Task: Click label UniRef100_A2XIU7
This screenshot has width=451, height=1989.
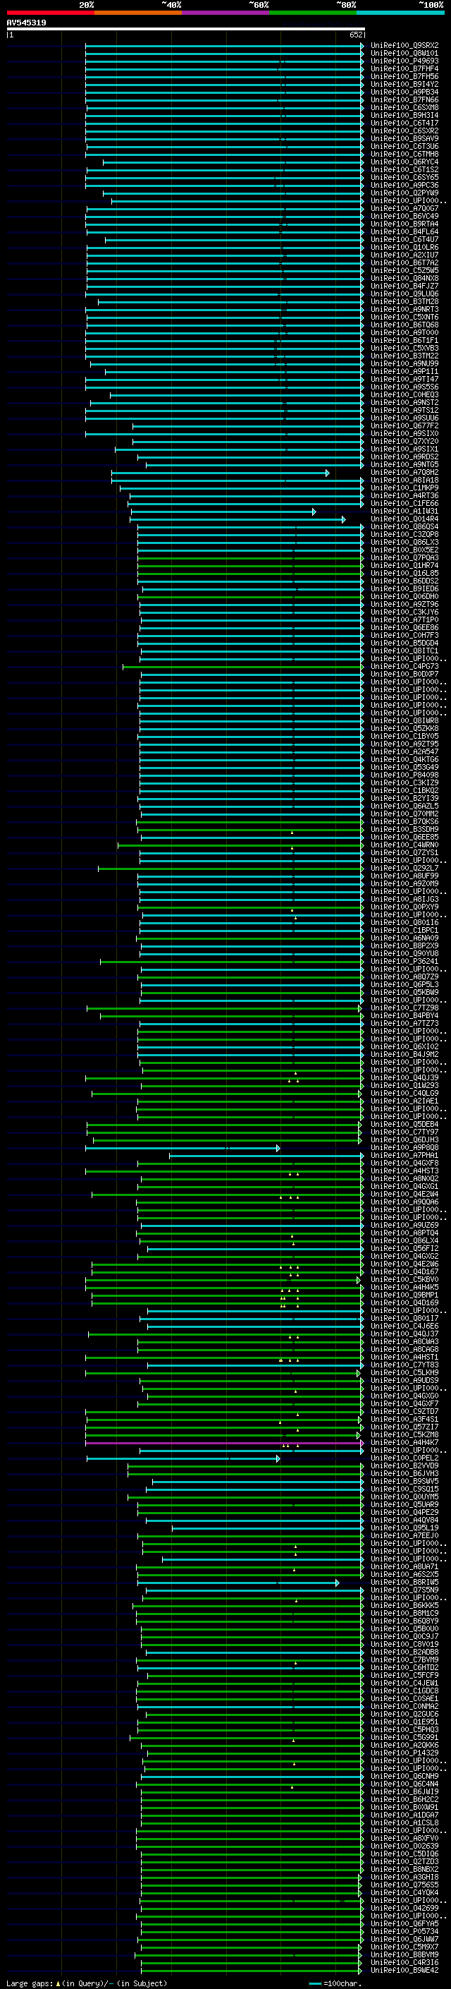Action: [404, 255]
